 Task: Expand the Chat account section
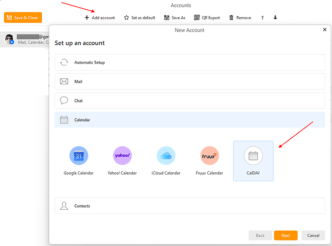(190, 101)
